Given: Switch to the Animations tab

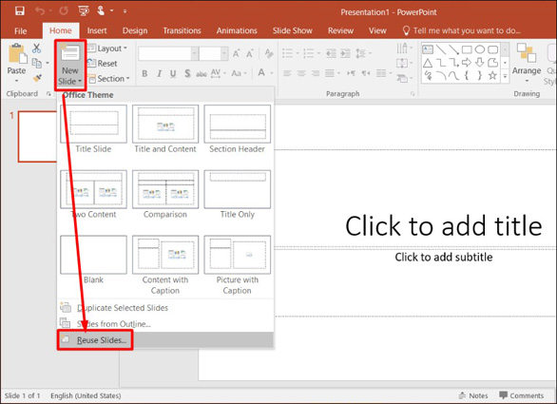Looking at the screenshot, I should [237, 31].
